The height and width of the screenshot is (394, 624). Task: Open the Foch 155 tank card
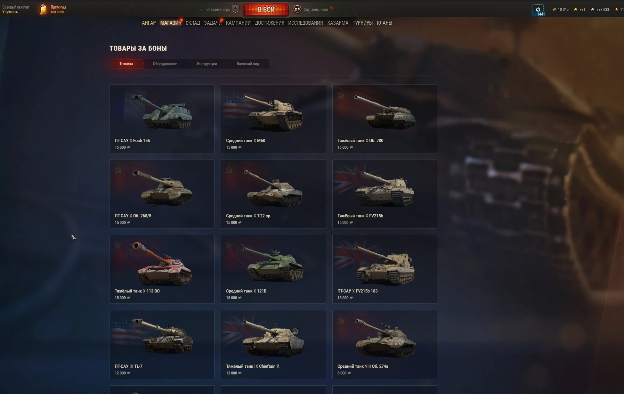click(x=162, y=119)
